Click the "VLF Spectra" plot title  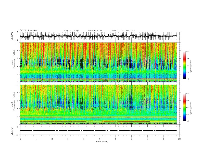(x=29, y=31)
